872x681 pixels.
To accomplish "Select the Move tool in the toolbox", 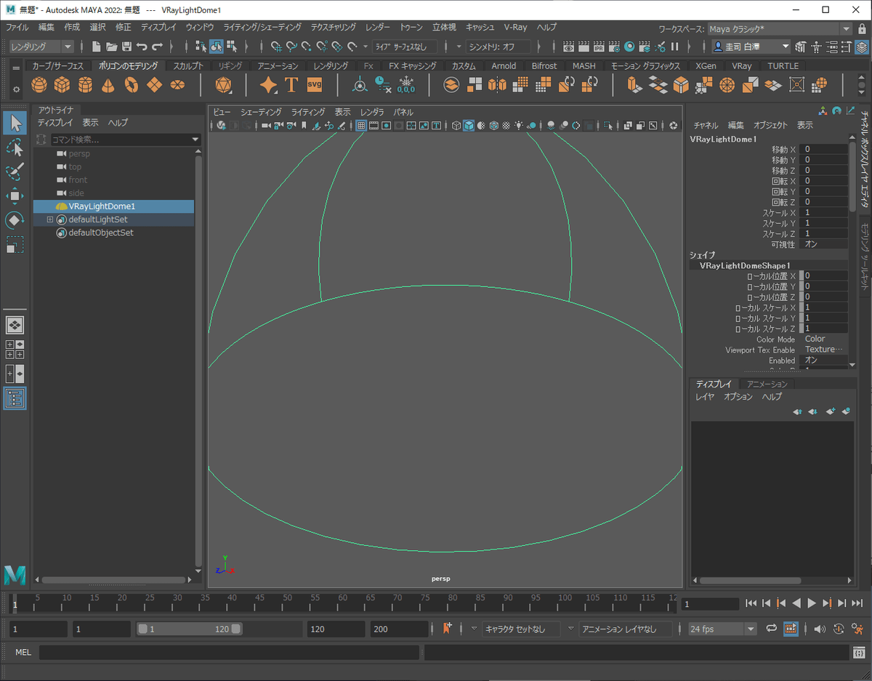I will click(15, 196).
